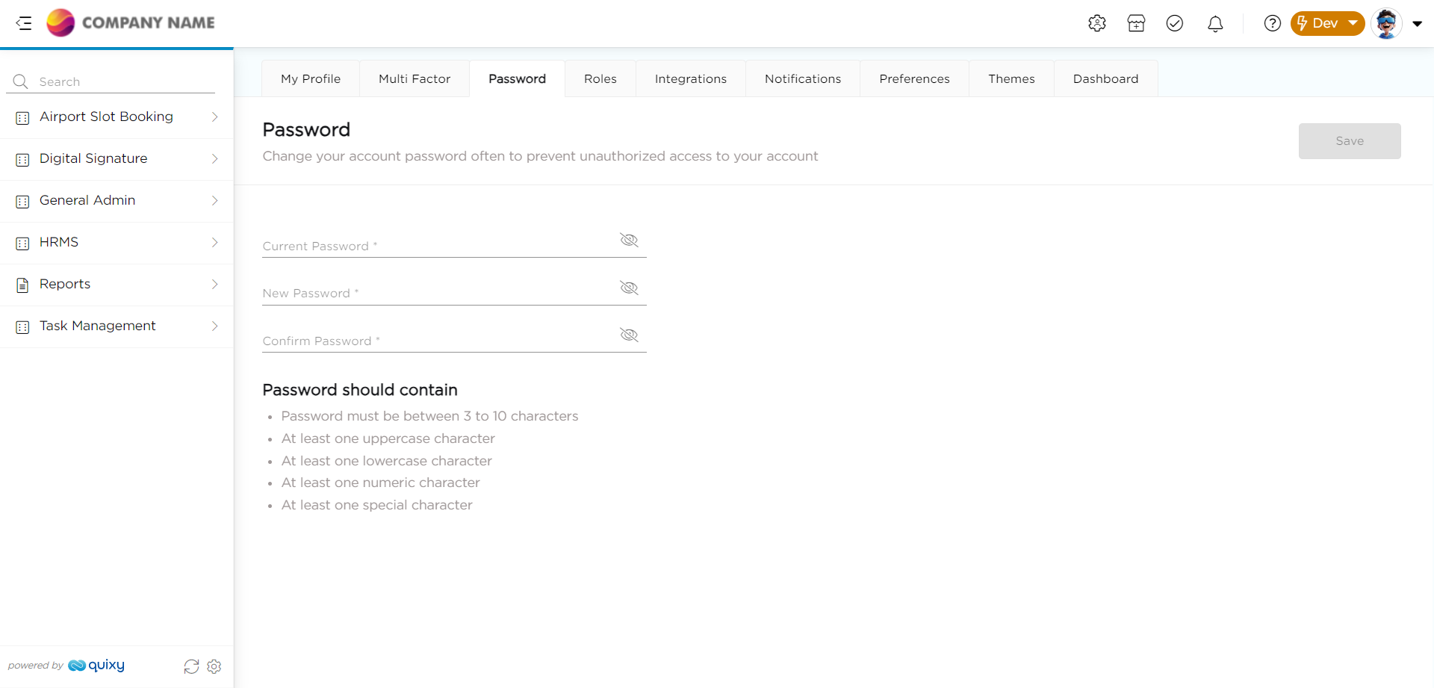Show the Current Password text

(629, 240)
